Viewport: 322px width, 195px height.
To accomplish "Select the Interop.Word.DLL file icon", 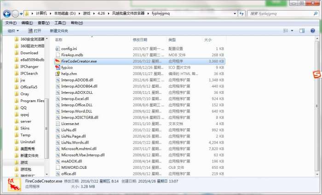I will point(57,111).
